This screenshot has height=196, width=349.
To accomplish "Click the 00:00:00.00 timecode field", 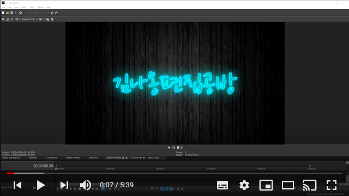I will click(x=43, y=166).
